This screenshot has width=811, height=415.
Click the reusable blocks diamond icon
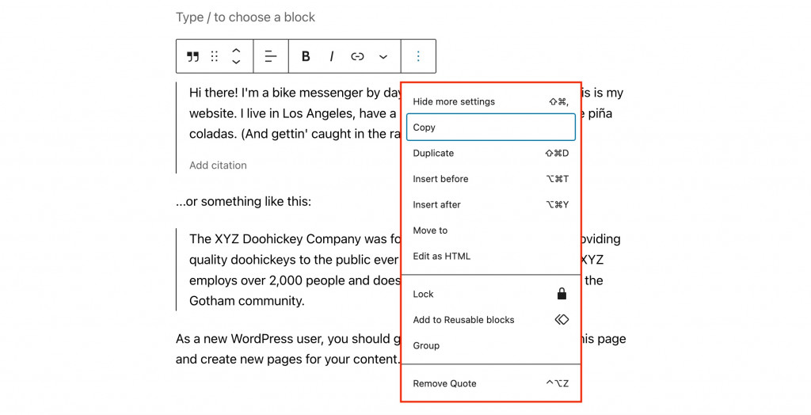point(562,320)
